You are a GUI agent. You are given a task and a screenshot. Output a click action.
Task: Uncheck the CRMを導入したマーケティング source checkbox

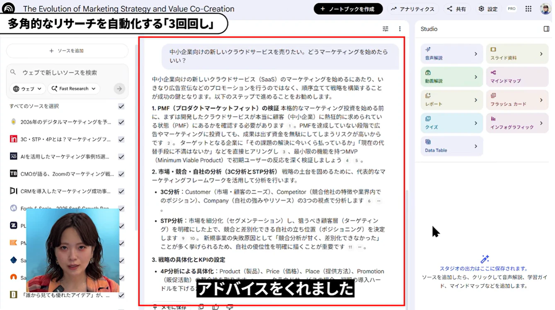click(x=121, y=191)
